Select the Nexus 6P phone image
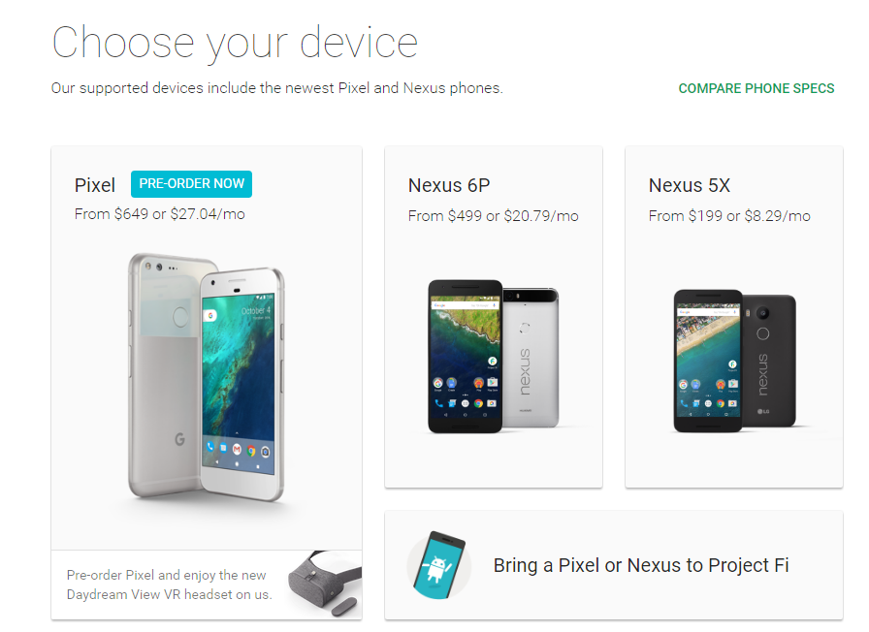Viewport: 869px width, 632px height. (x=494, y=356)
